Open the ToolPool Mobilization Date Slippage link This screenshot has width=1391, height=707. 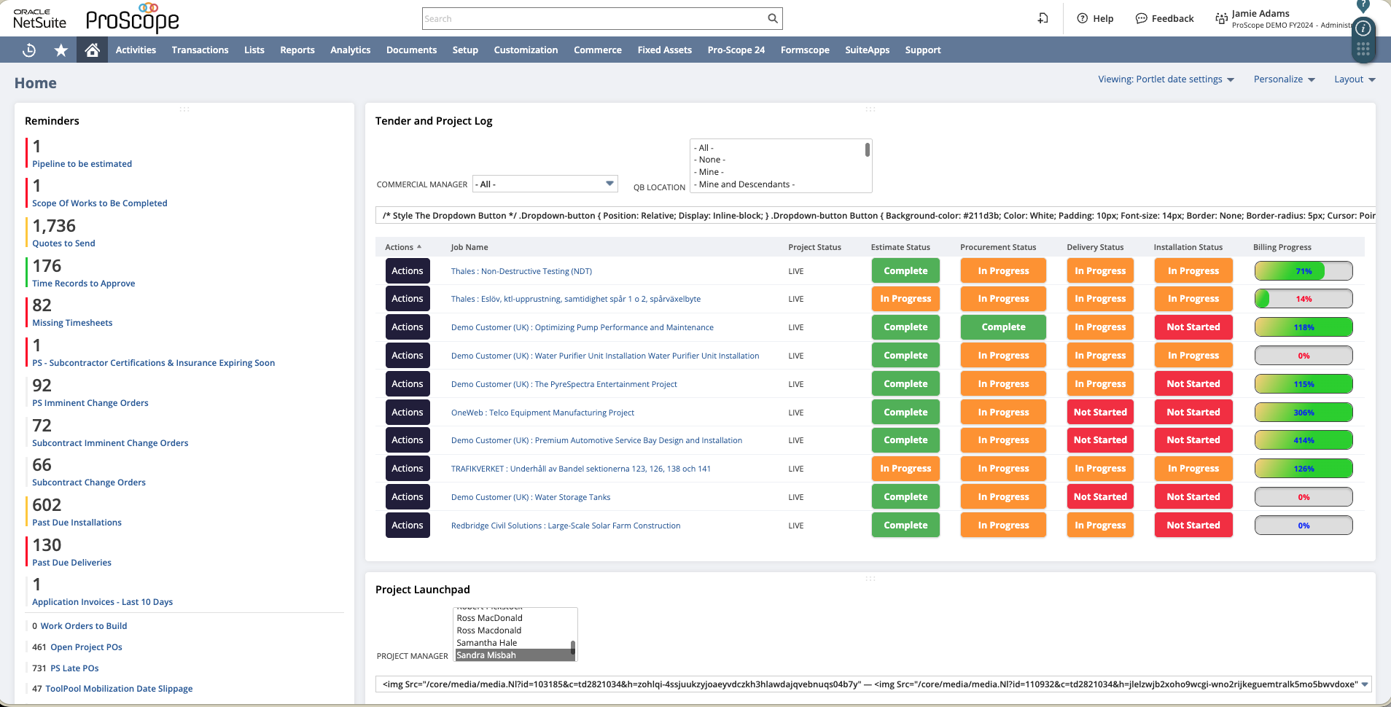point(119,689)
